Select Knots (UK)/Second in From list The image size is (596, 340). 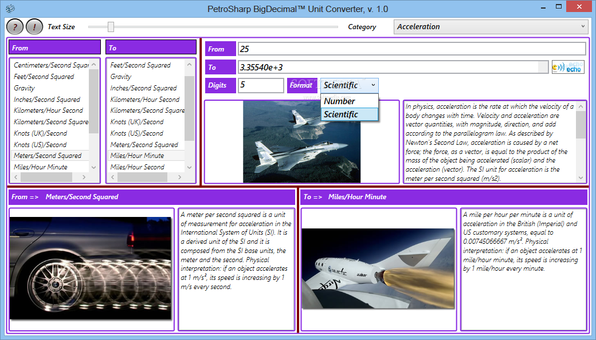(50, 133)
